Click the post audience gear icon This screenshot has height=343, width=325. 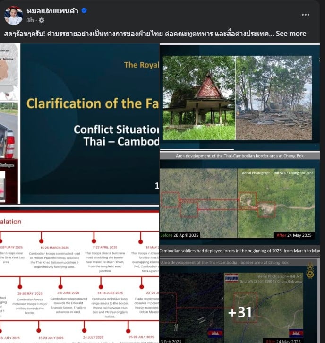(x=42, y=20)
